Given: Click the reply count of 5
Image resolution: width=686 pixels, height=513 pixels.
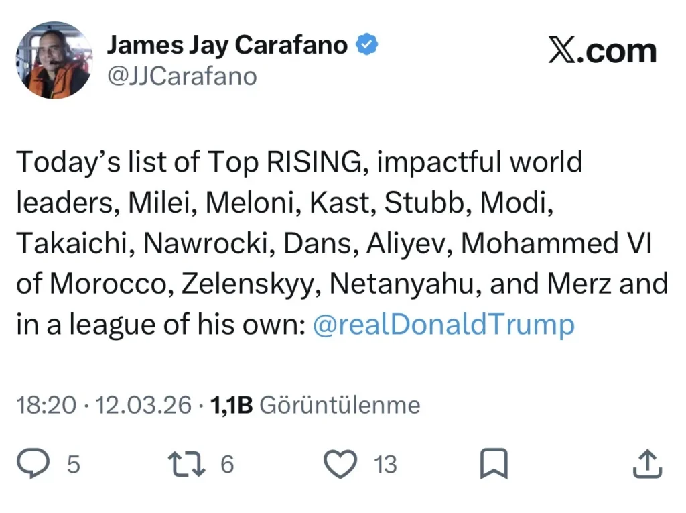Looking at the screenshot, I should pyautogui.click(x=74, y=464).
